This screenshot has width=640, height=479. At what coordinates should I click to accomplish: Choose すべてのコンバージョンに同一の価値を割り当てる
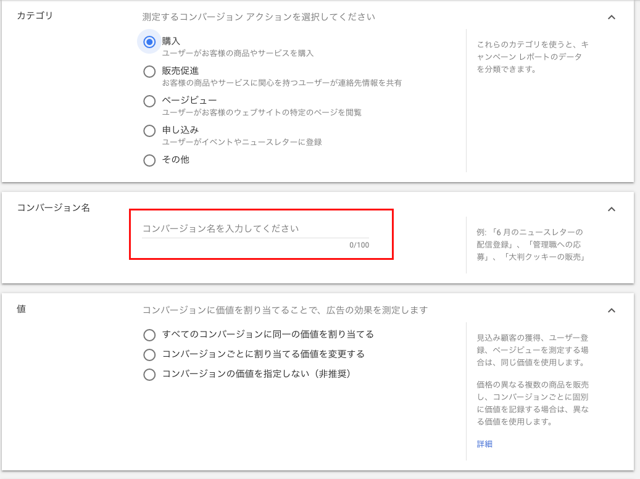coord(149,335)
